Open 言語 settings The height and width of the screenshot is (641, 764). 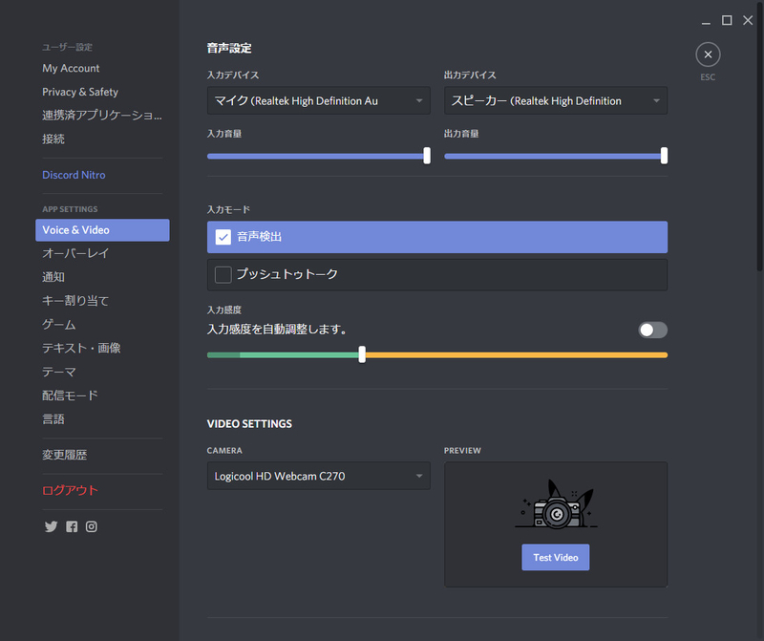[x=53, y=418]
